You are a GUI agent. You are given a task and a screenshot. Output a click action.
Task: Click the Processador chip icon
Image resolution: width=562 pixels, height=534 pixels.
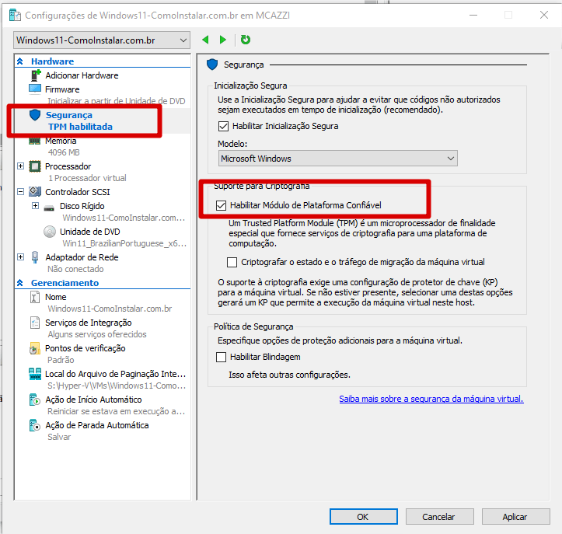tap(35, 166)
